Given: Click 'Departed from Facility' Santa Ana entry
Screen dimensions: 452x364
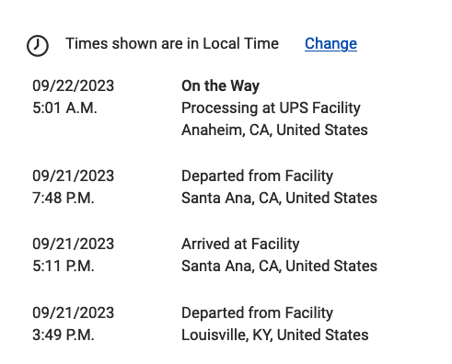Looking at the screenshot, I should pyautogui.click(x=257, y=176).
